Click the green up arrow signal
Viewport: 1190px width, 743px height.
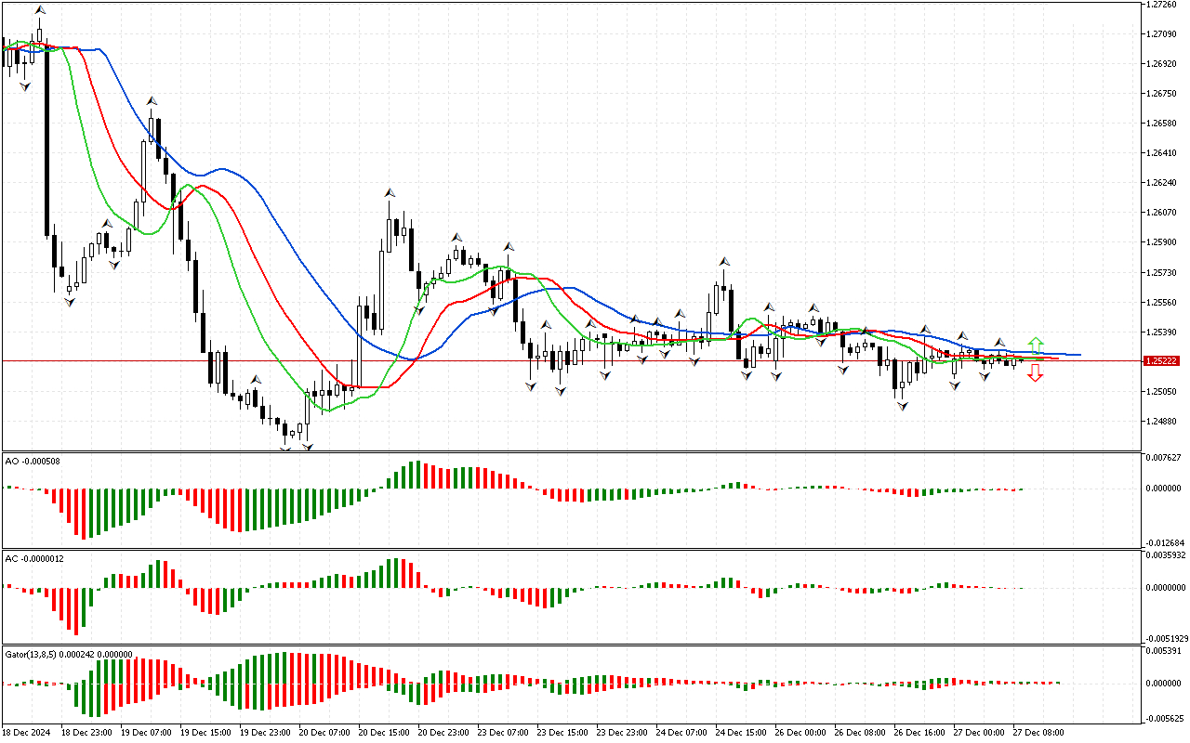pyautogui.click(x=1035, y=345)
